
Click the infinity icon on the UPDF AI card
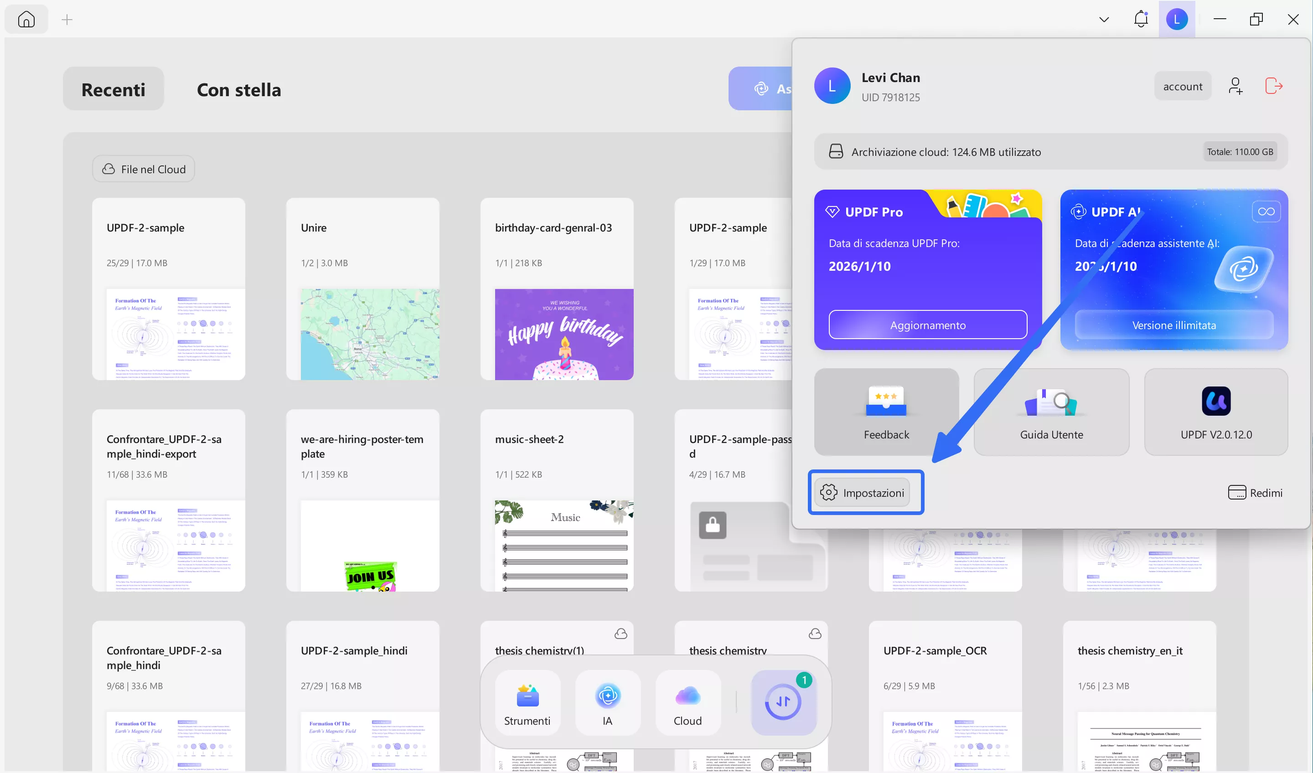[x=1266, y=211]
